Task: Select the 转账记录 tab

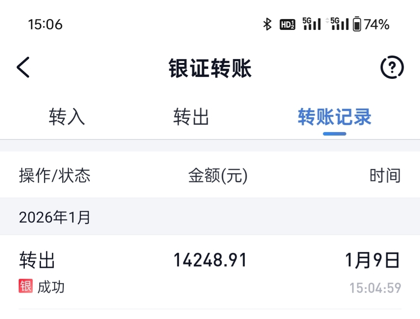Action: (x=334, y=117)
